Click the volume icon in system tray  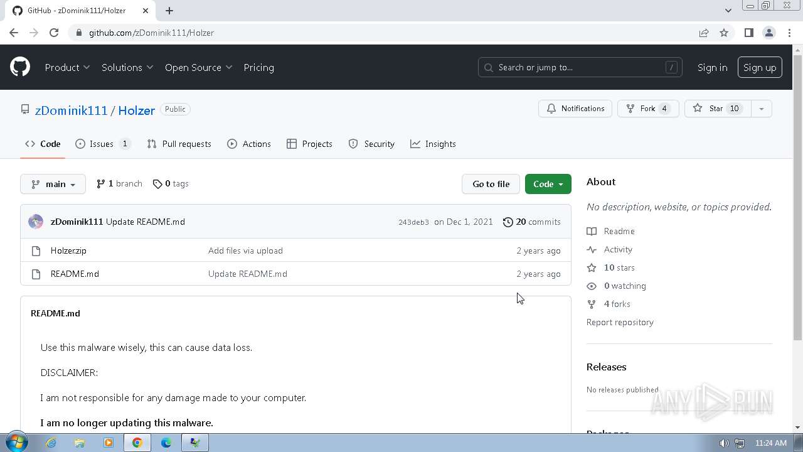tap(724, 443)
